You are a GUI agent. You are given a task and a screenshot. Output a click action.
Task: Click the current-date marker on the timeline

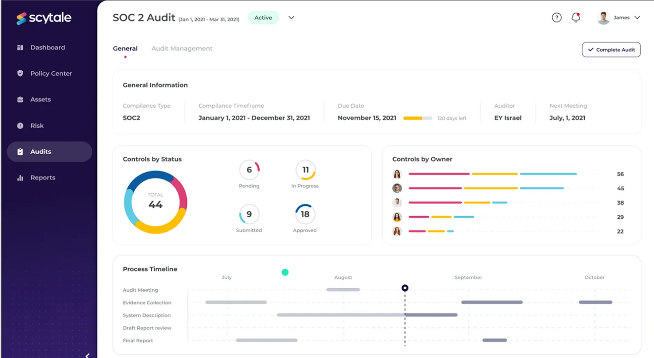point(405,288)
